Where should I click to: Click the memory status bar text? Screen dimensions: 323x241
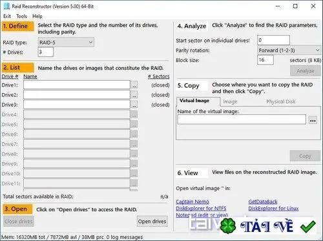click(x=52, y=237)
